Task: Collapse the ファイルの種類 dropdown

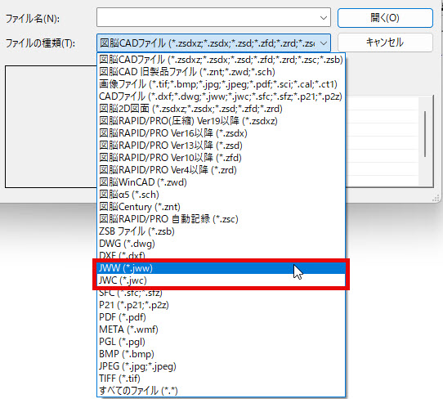Action: tap(324, 43)
